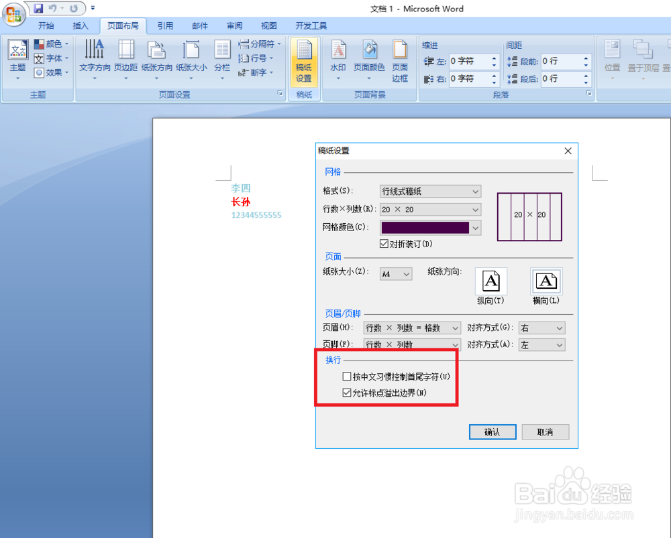Switch to 视图 ribbon tab
Screen dimensions: 671x538
[x=269, y=25]
